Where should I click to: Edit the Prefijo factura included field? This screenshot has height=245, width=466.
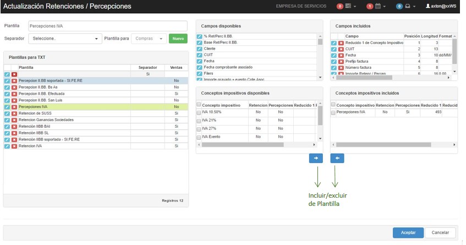click(x=334, y=61)
